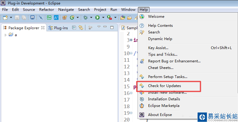This screenshot has height=122, width=238.
Task: Choose Perform Setup Tasks... entry
Action: tap(188, 77)
